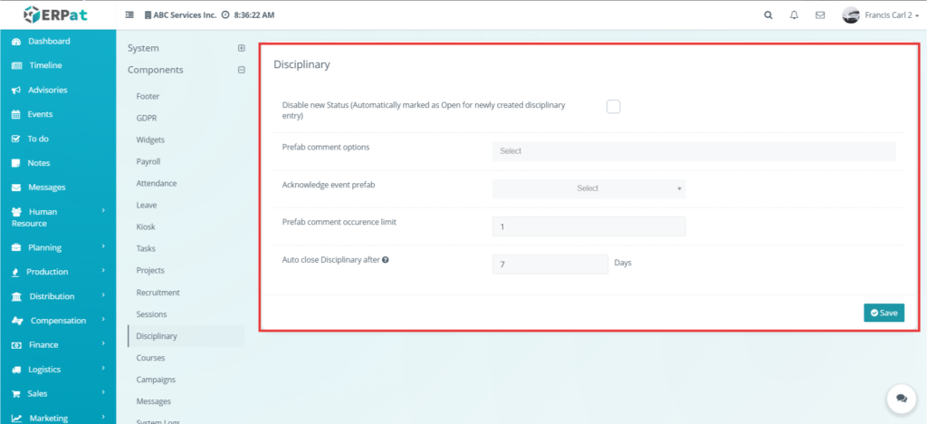Click the help icon next to Auto close Disciplinary
The image size is (927, 424).
pos(386,260)
